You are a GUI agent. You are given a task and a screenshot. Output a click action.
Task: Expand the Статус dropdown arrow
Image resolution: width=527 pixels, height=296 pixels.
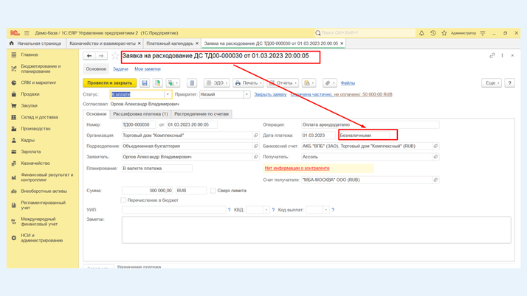pyautogui.click(x=168, y=95)
